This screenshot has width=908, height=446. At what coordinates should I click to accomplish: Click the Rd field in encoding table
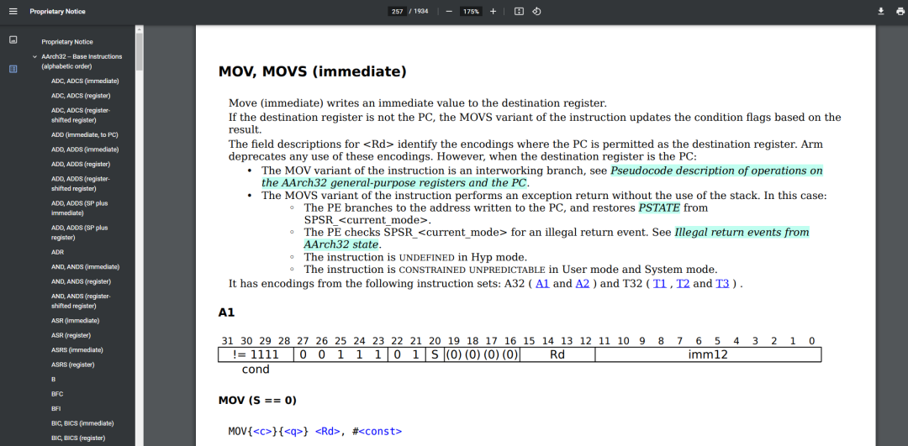point(557,354)
